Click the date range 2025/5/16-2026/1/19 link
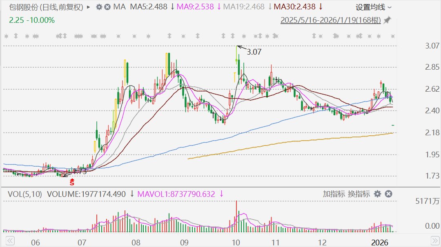The height and width of the screenshot is (247, 441). (330, 20)
